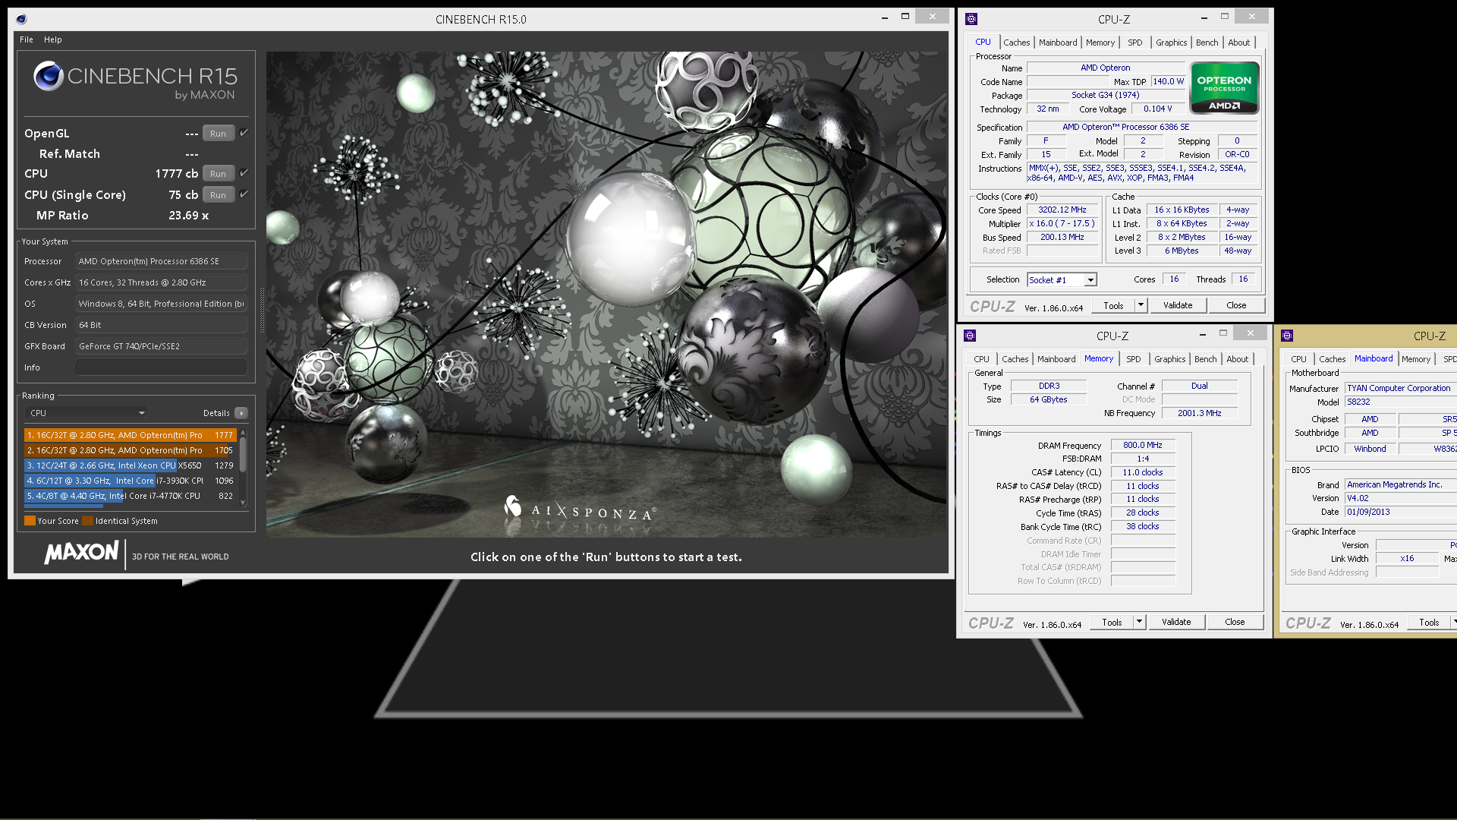
Task: Click the MAXON logo at bottom left
Action: coord(81,552)
